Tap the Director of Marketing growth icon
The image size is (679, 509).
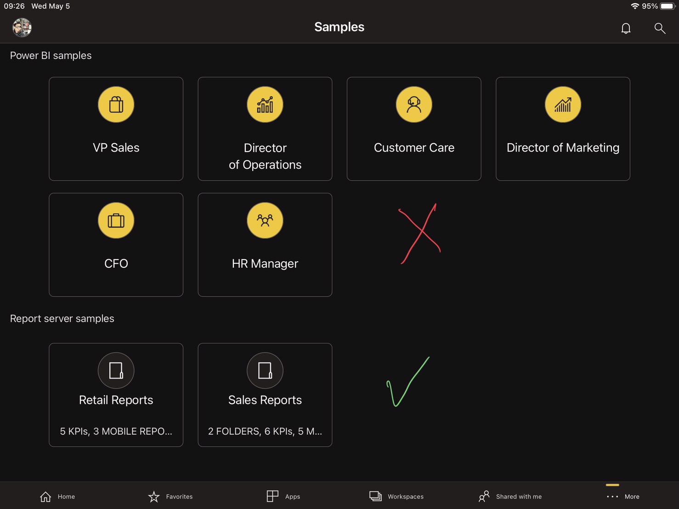(x=563, y=105)
